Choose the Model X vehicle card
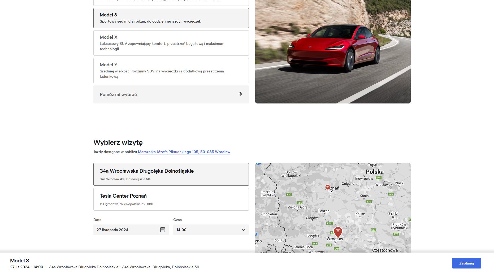 point(171,43)
